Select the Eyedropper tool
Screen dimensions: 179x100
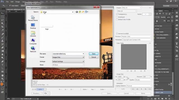click(3, 30)
